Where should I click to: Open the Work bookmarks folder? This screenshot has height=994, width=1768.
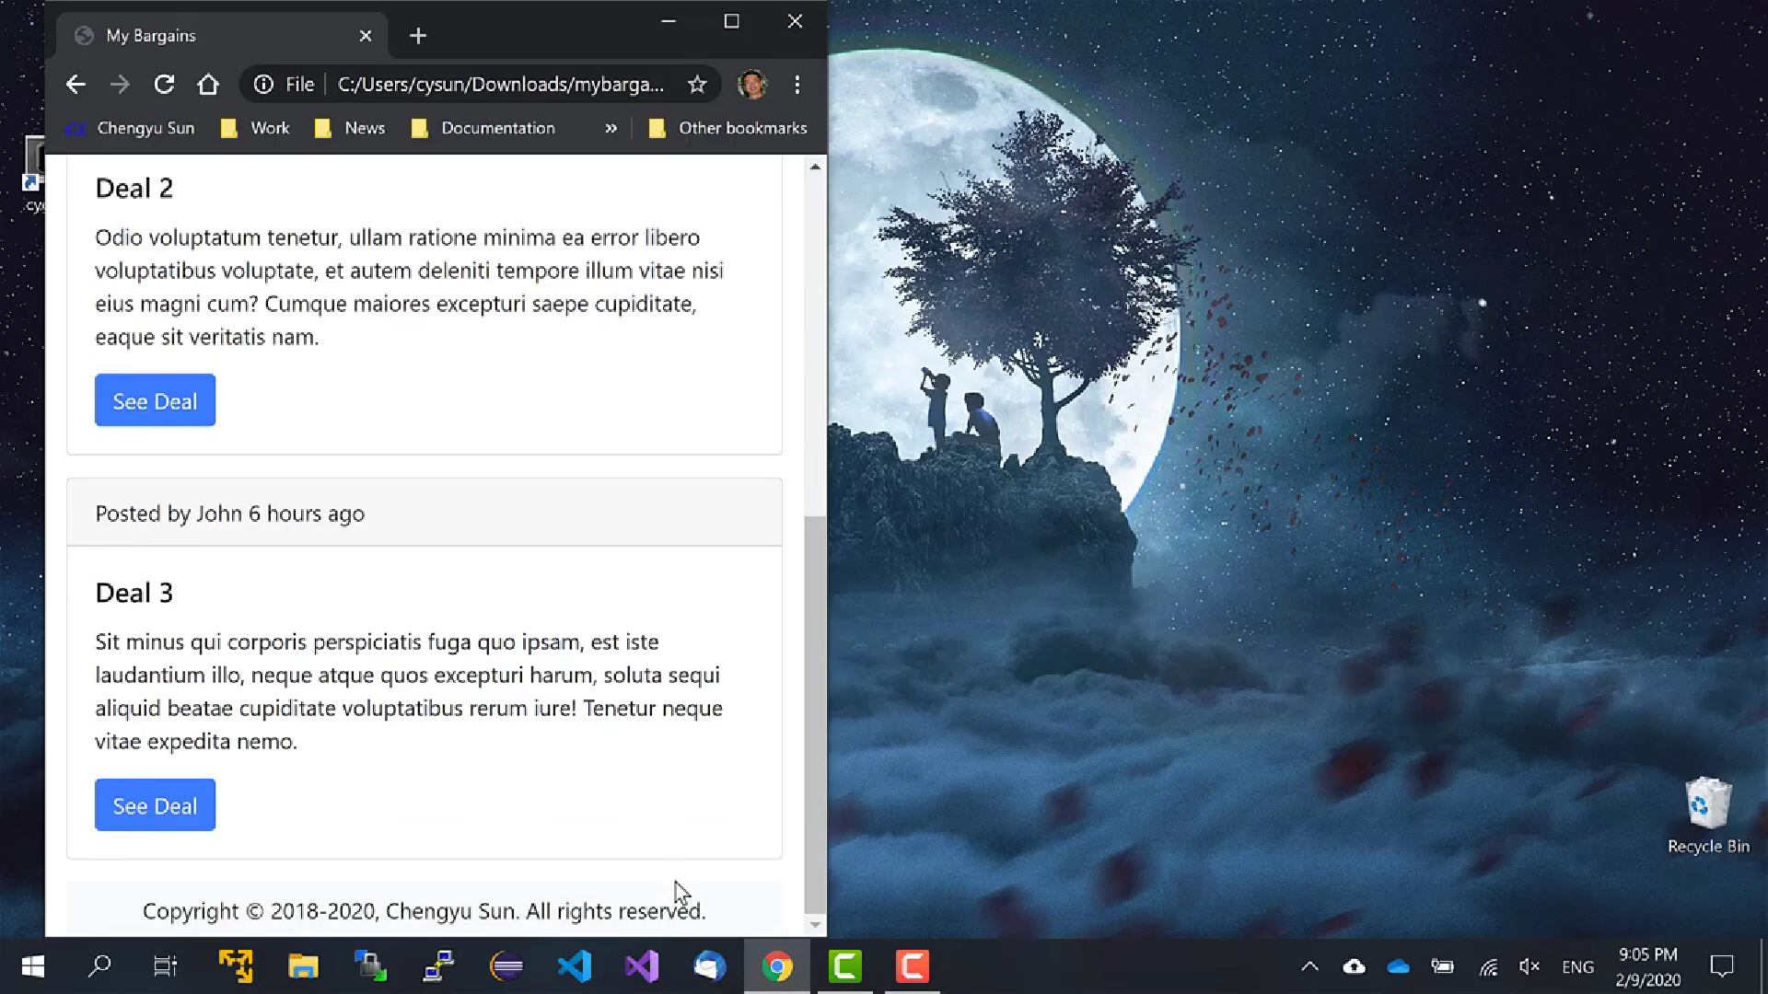tap(255, 128)
